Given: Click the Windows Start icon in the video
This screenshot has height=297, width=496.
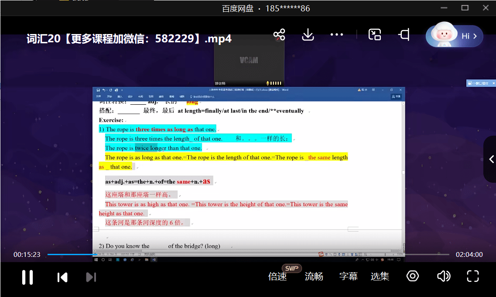Looking at the screenshot, I should point(96,259).
